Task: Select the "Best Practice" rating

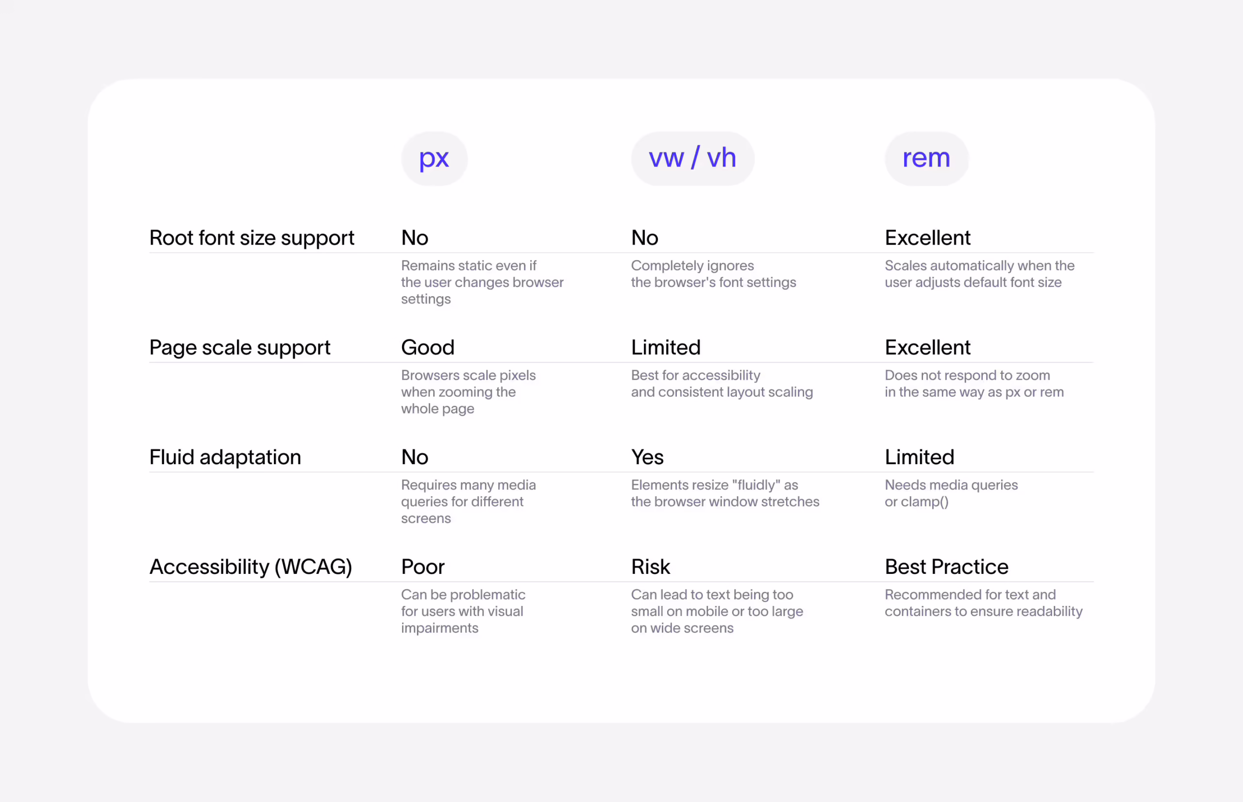Action: point(946,567)
